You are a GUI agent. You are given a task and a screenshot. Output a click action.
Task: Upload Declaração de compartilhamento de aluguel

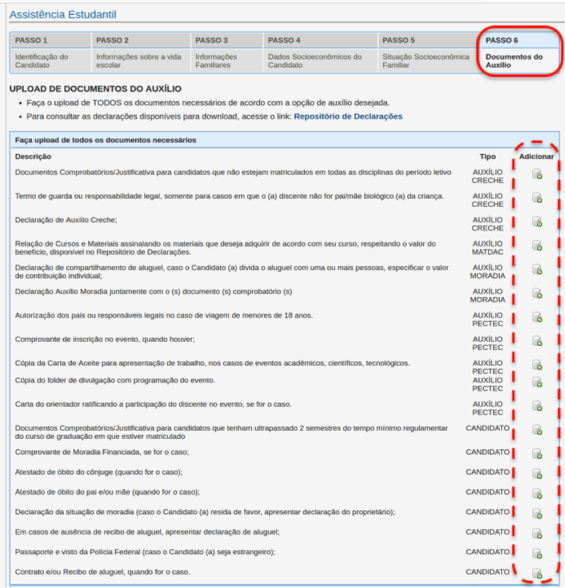coord(537,270)
